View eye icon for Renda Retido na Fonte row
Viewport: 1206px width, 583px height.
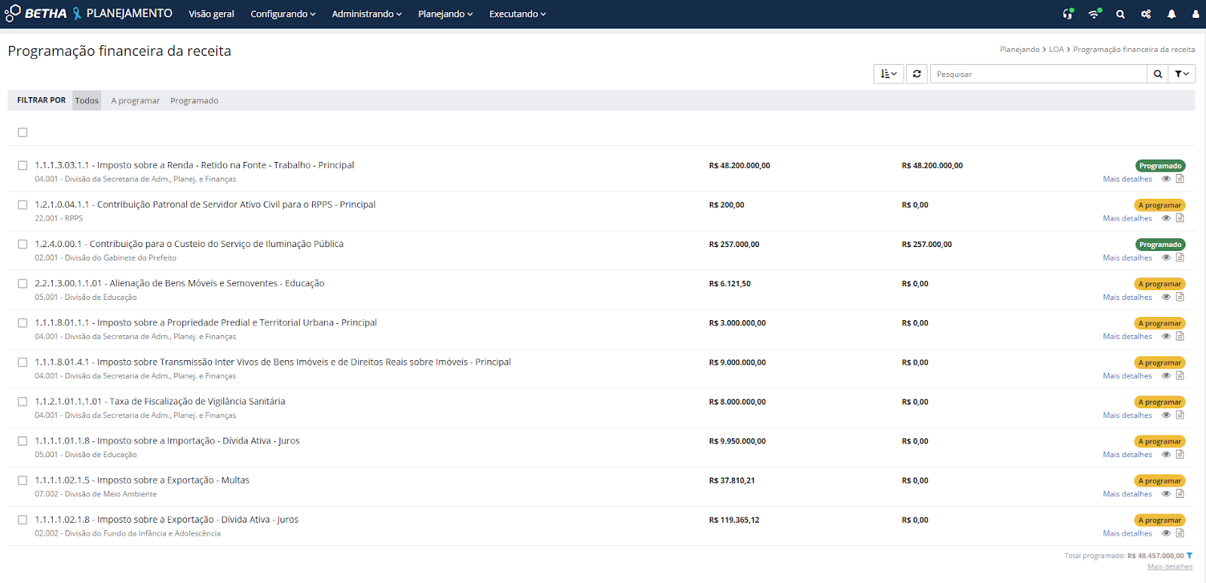1166,179
